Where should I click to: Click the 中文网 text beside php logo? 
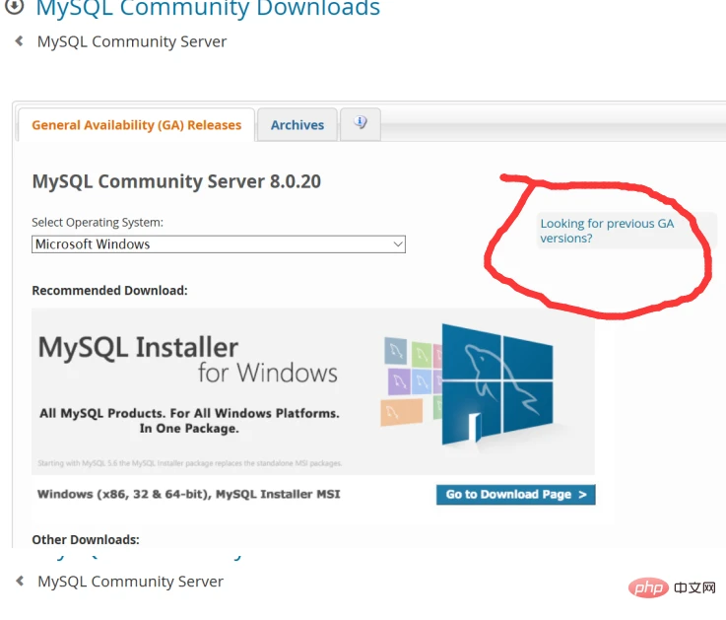point(694,588)
